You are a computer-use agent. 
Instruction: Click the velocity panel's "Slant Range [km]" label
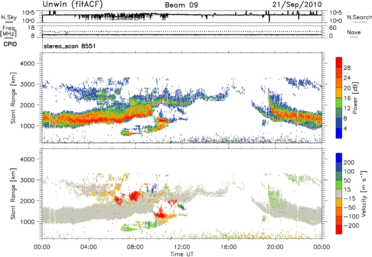point(13,193)
